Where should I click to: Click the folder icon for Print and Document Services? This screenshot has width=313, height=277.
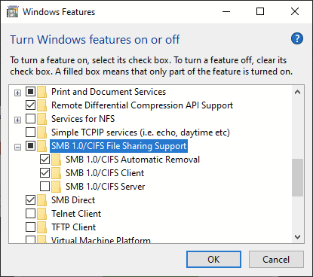(x=42, y=92)
